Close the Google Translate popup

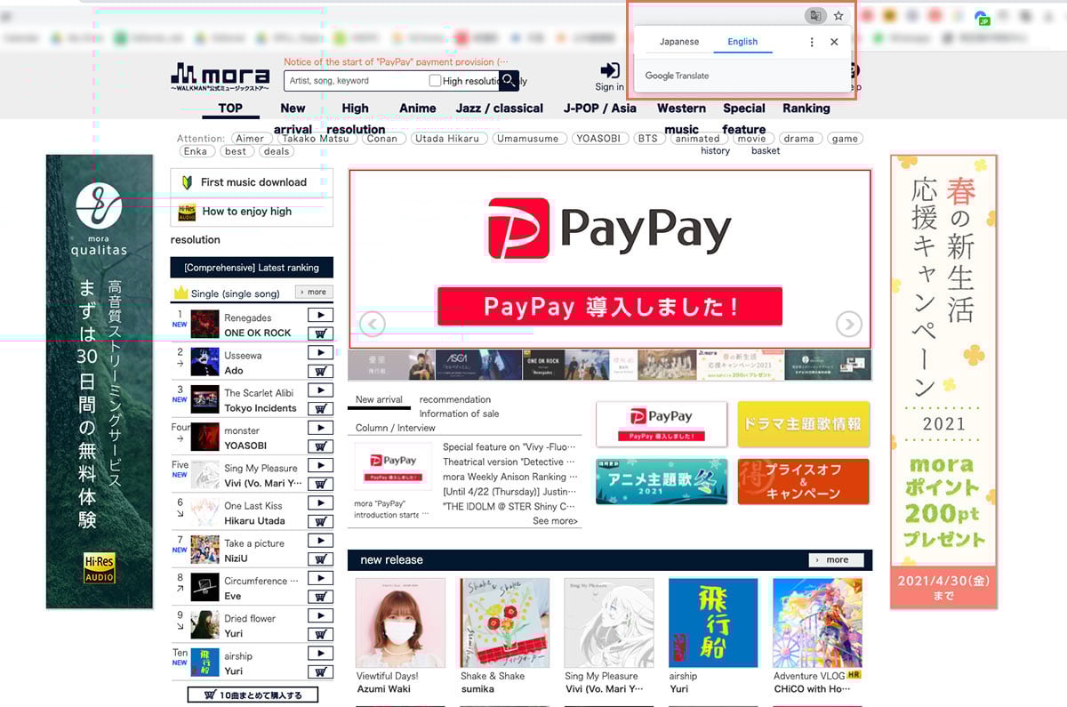[x=834, y=42]
